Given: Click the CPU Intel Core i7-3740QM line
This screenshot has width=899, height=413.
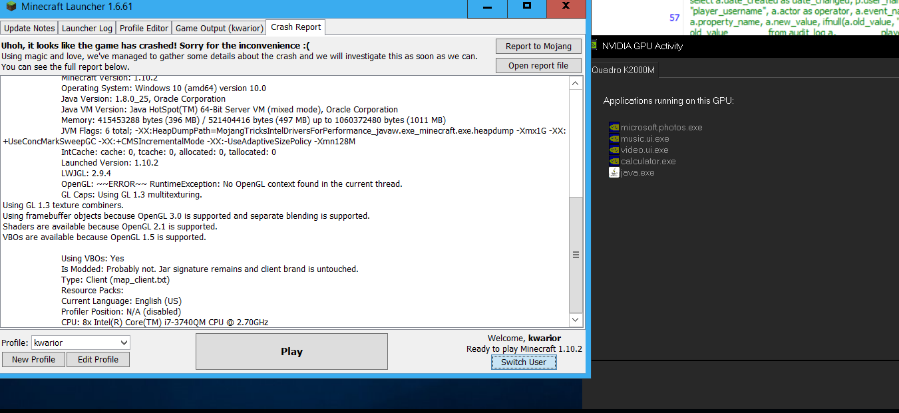Looking at the screenshot, I should [x=165, y=323].
